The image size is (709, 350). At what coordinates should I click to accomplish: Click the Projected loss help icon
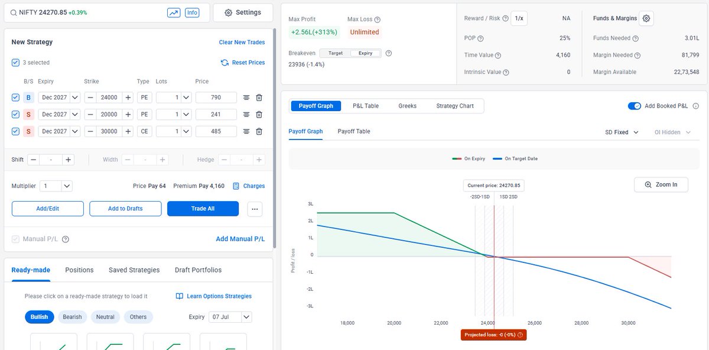520,335
